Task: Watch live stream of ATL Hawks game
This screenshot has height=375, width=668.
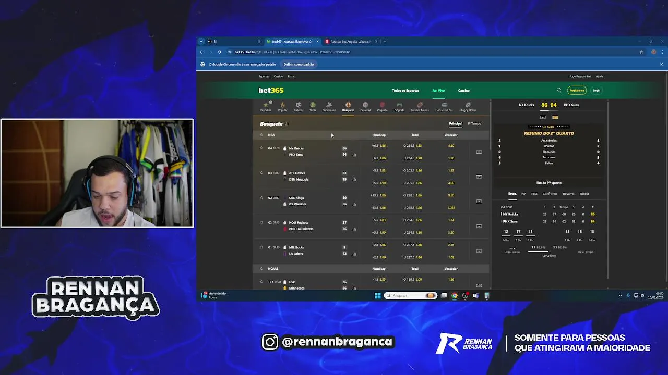Action: click(x=479, y=177)
